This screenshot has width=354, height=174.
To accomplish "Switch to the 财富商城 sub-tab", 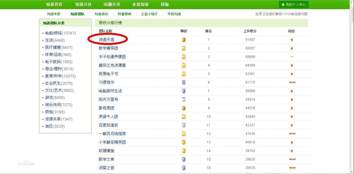I will pyautogui.click(x=124, y=14).
